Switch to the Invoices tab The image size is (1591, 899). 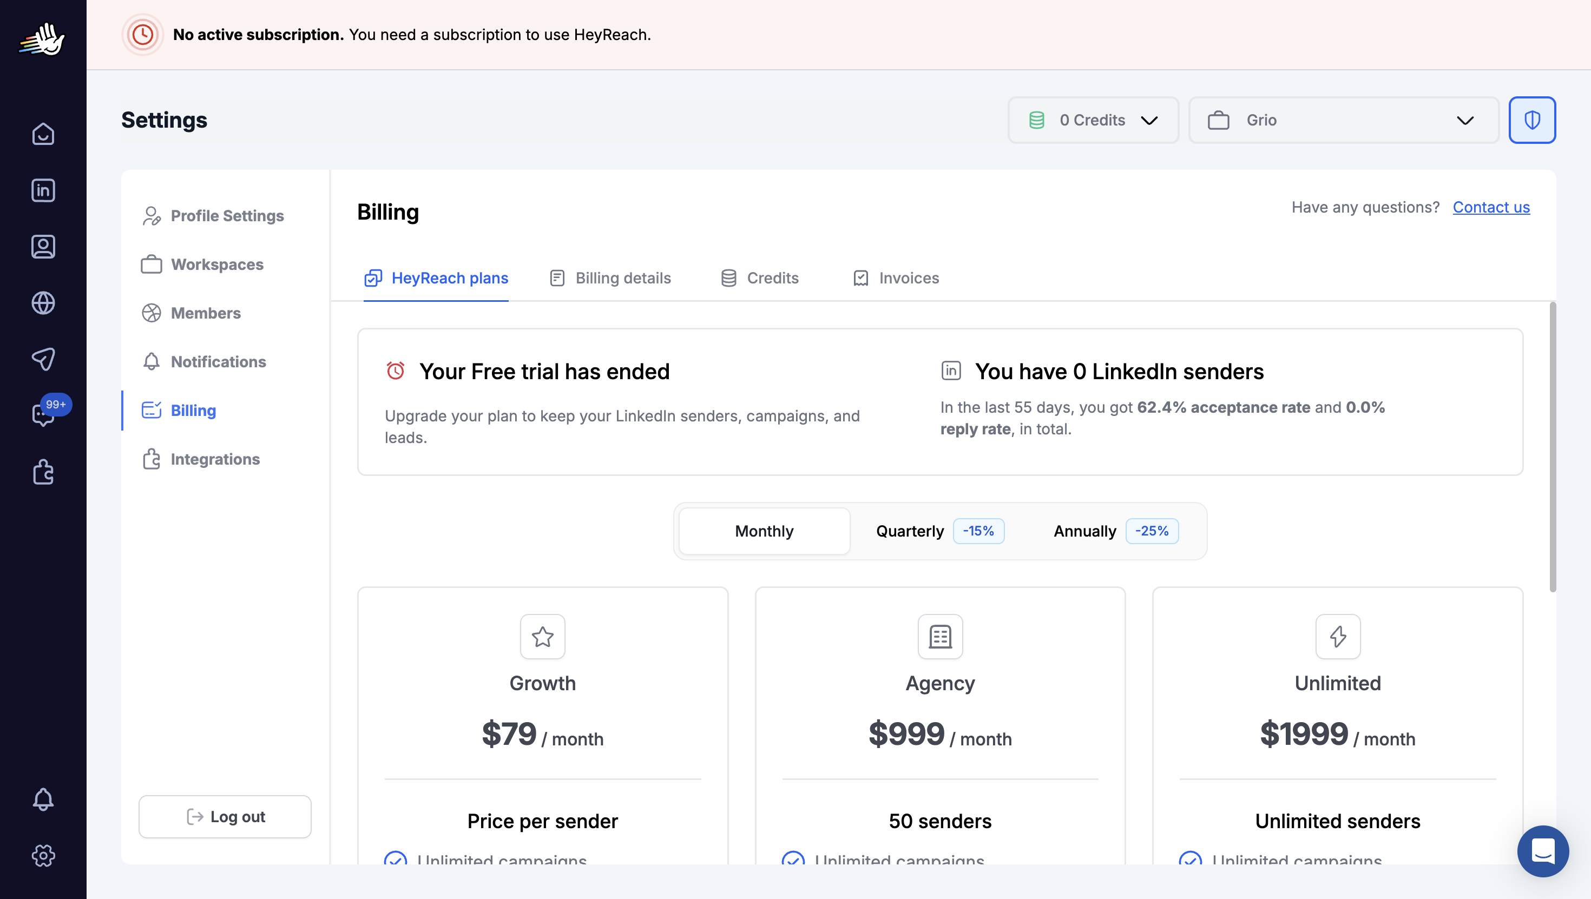tap(896, 278)
